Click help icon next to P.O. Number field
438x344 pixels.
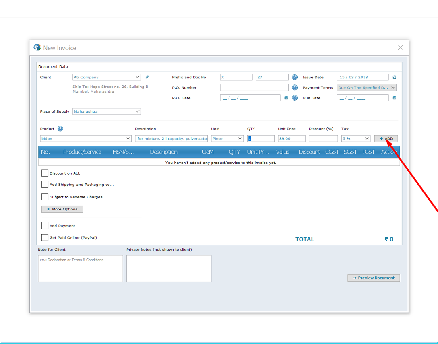pyautogui.click(x=295, y=87)
